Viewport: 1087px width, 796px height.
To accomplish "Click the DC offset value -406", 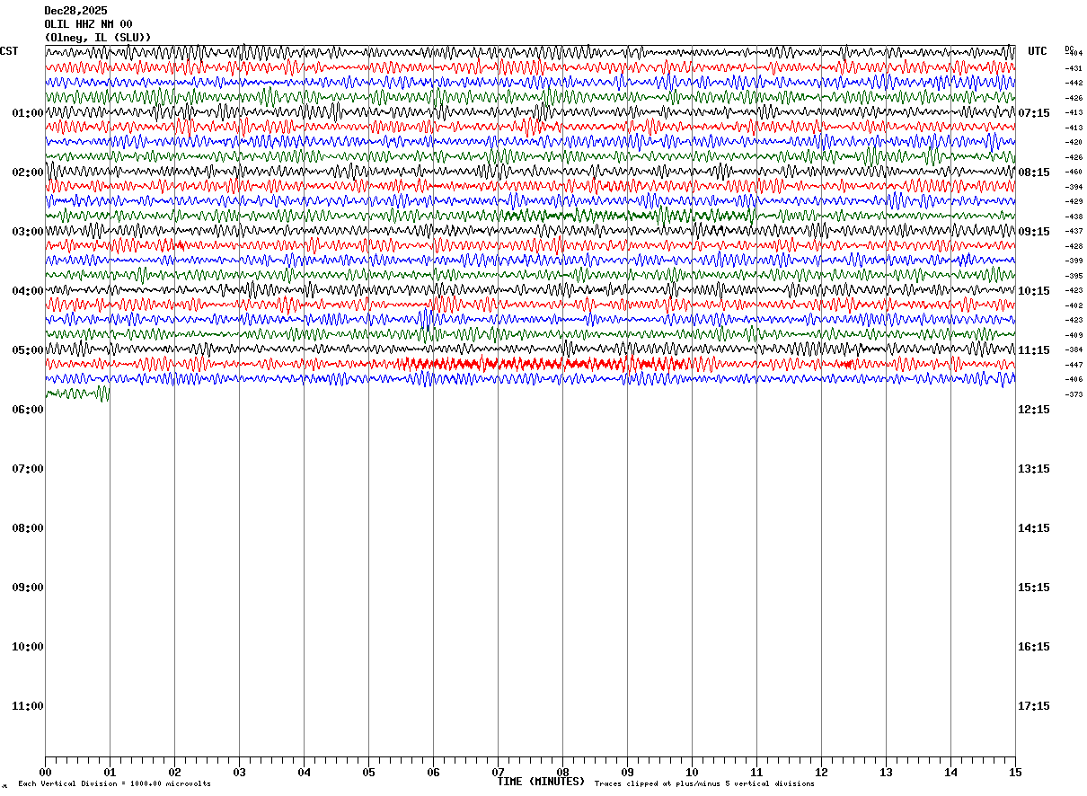I will tap(1074, 379).
